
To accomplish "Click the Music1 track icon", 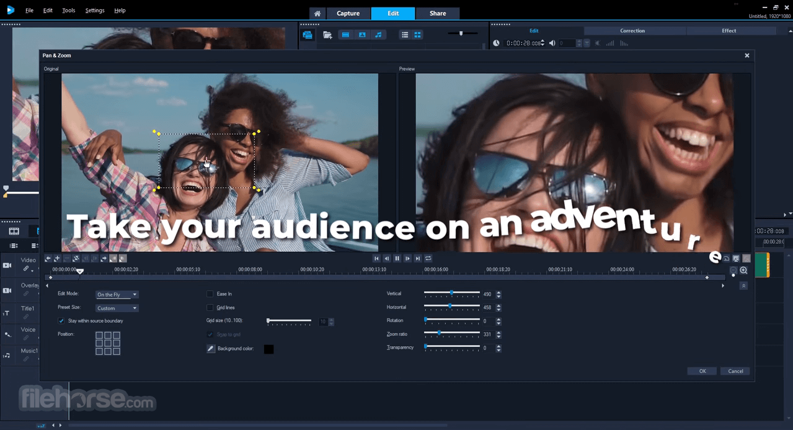I will pyautogui.click(x=7, y=356).
